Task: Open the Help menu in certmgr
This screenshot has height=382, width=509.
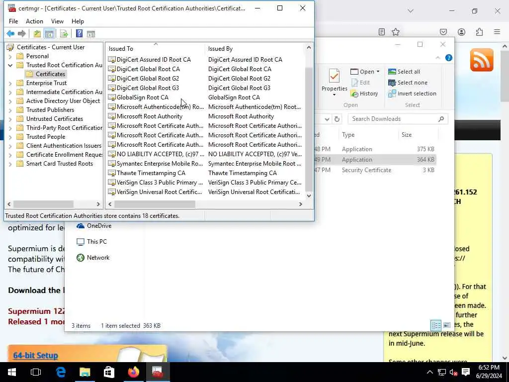Action: [x=78, y=21]
